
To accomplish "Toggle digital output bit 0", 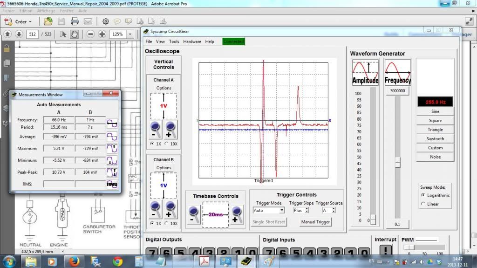I will point(252,252).
